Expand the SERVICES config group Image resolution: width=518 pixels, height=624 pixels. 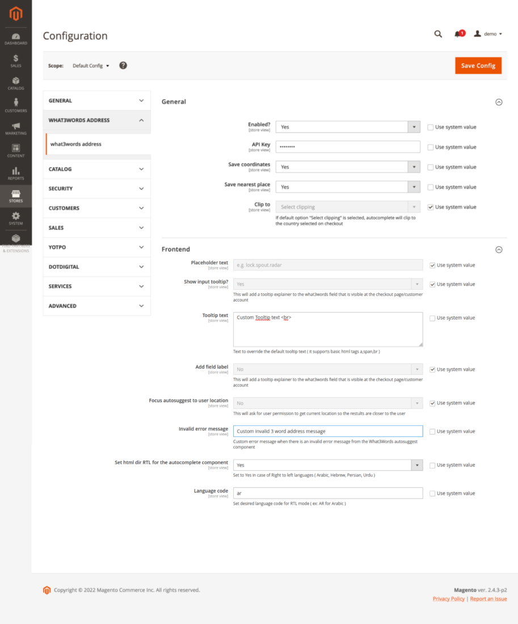(97, 286)
